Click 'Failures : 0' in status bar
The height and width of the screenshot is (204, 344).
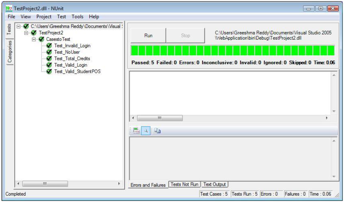pyautogui.click(x=295, y=194)
